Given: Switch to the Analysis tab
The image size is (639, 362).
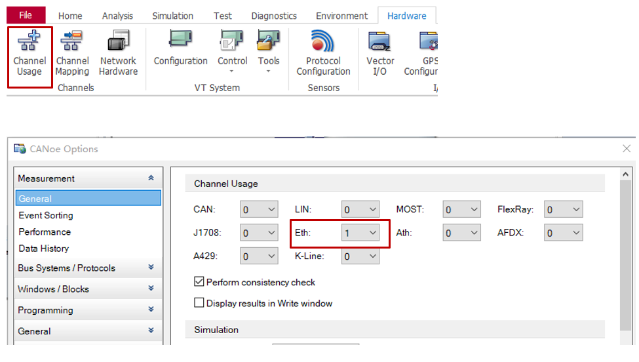Looking at the screenshot, I should pos(117,16).
